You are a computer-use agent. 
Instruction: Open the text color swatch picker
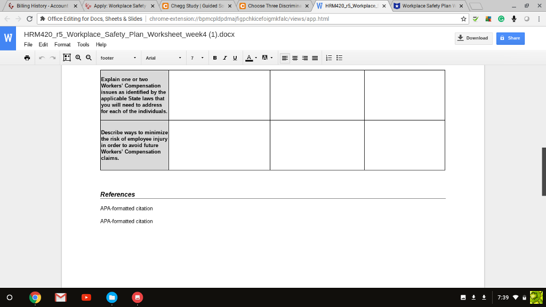point(249,58)
